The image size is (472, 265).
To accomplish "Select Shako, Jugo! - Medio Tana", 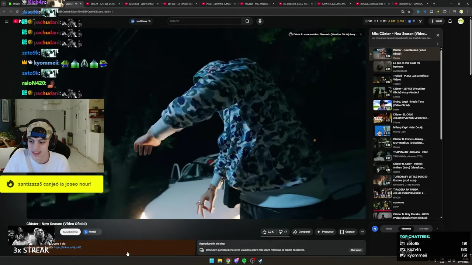I will coord(406,105).
